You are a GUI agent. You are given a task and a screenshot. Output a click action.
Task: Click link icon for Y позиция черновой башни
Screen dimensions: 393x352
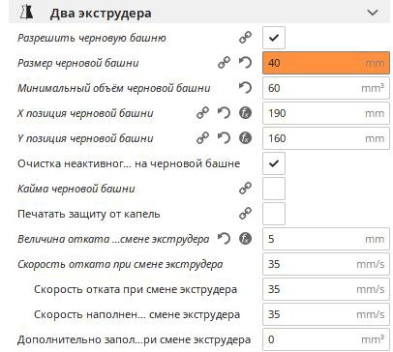pyautogui.click(x=202, y=138)
